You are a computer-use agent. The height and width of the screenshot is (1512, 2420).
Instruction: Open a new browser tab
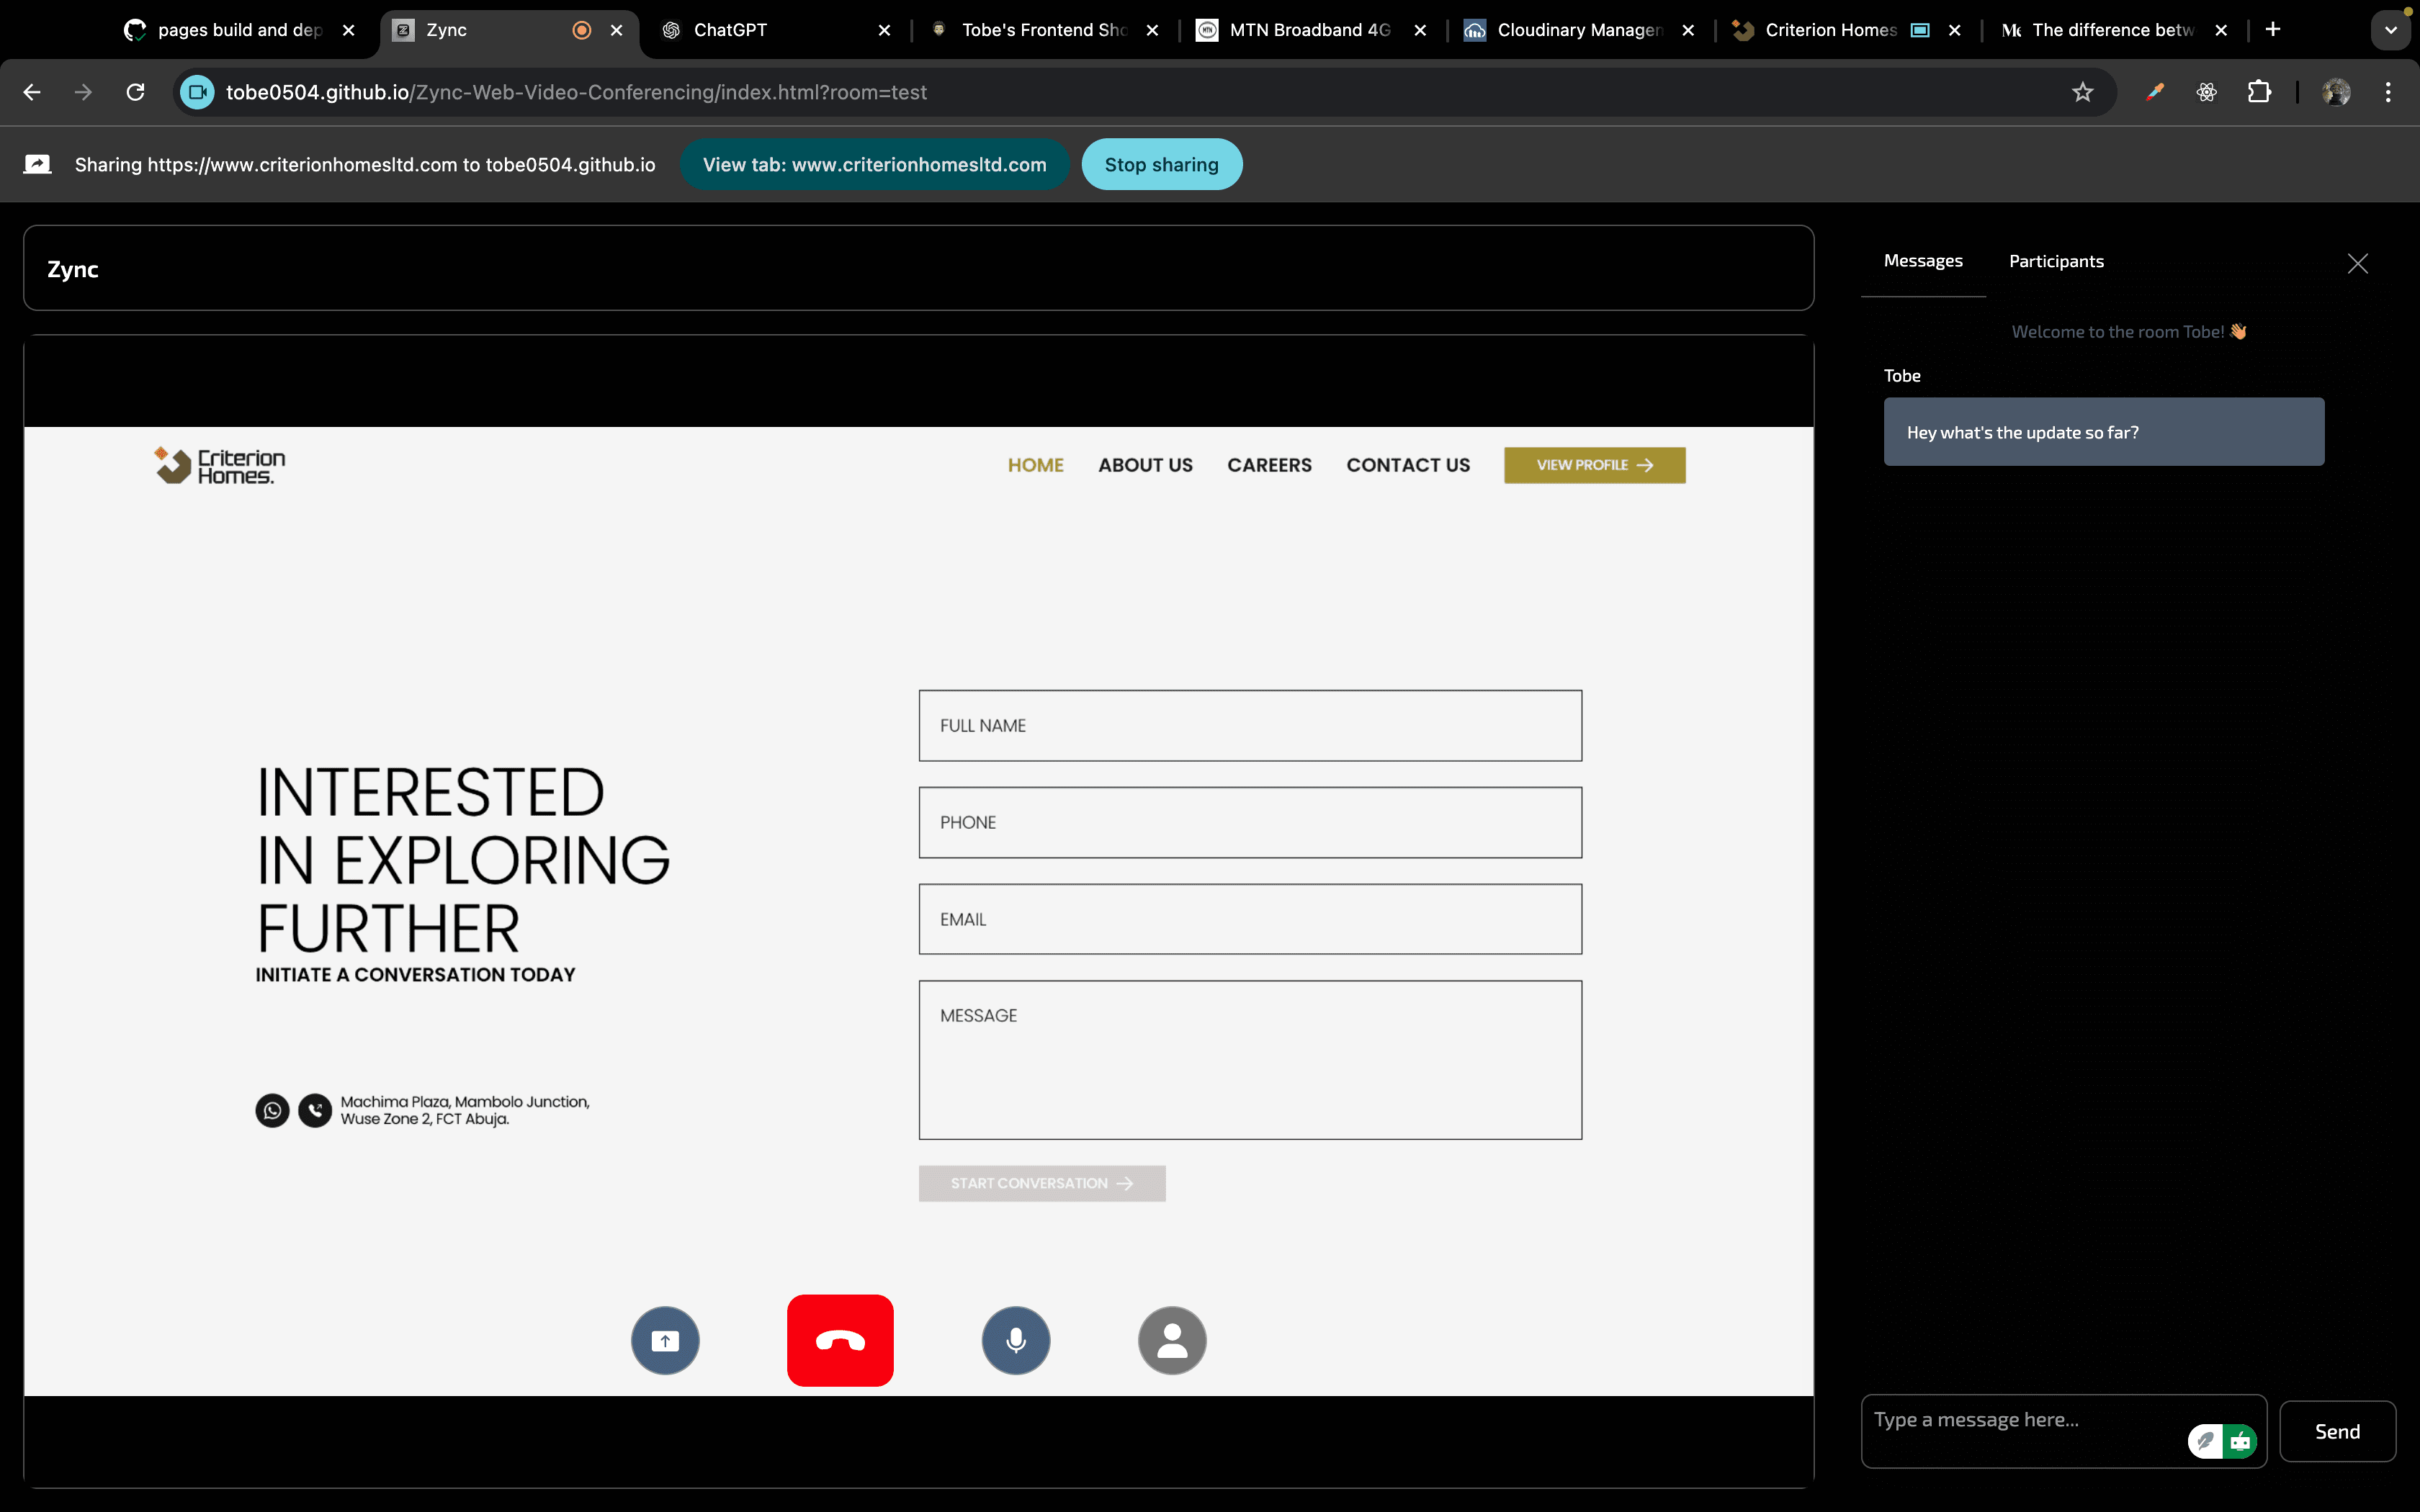(2273, 29)
